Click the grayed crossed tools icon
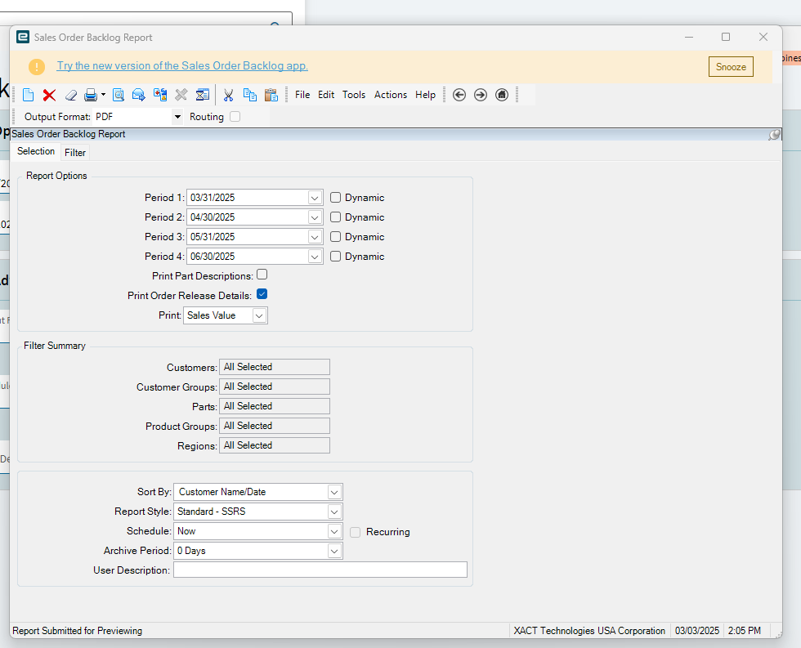This screenshot has width=801, height=648. [x=181, y=95]
